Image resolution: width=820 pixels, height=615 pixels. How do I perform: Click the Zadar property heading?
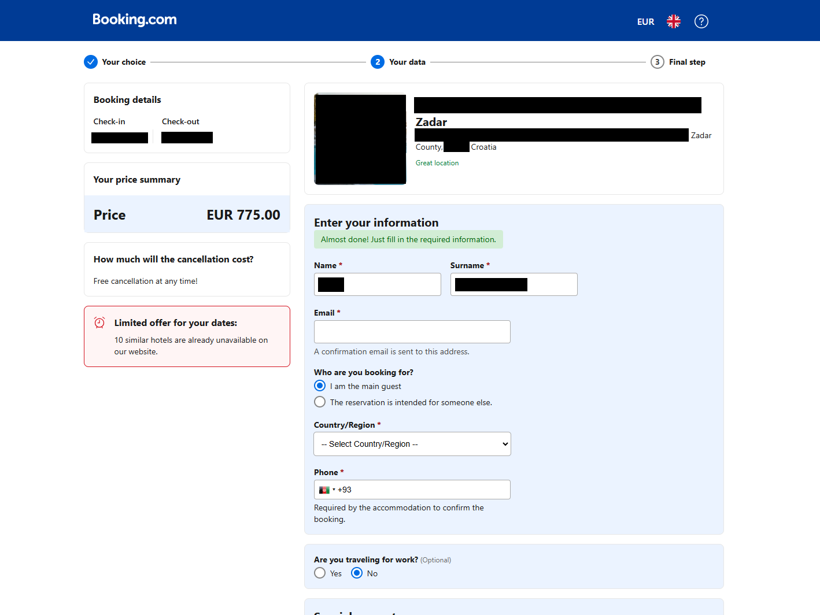431,122
